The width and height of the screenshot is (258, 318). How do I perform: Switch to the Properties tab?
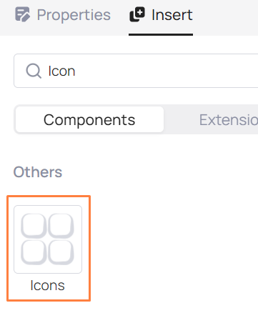tap(63, 15)
